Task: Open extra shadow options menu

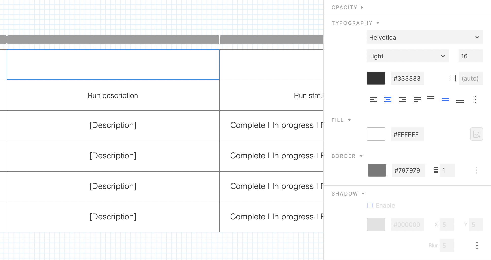Action: [477, 245]
